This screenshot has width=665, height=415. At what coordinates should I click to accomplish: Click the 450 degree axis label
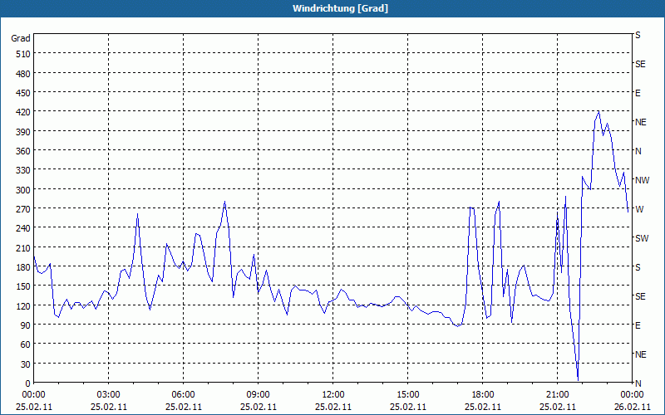[x=23, y=93]
